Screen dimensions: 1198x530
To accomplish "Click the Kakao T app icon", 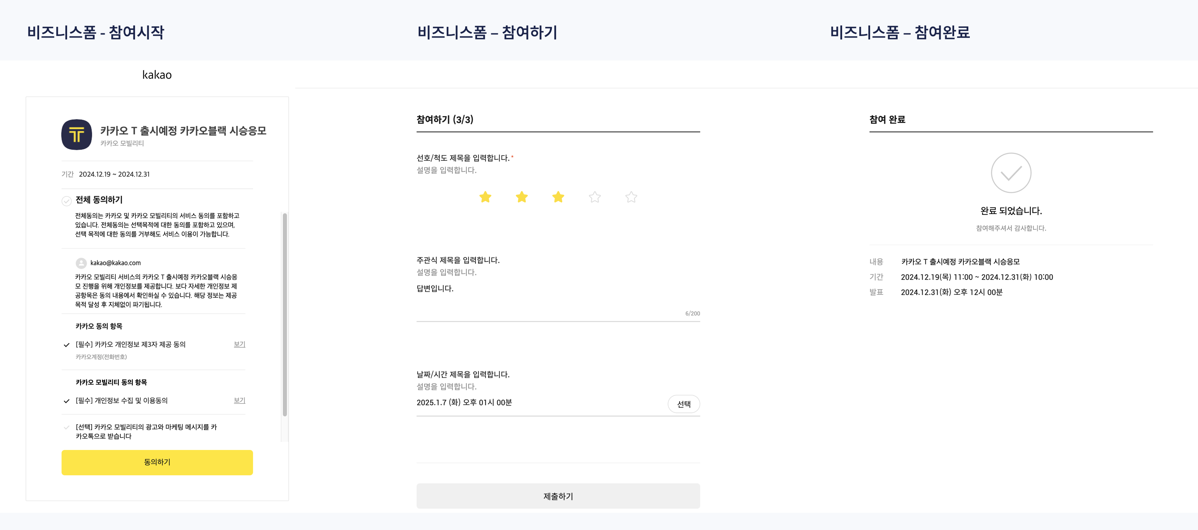I will [x=77, y=135].
